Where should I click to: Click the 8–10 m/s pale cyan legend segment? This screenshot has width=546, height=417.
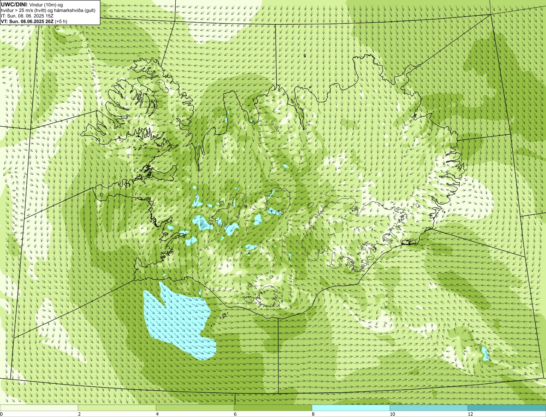point(351,408)
